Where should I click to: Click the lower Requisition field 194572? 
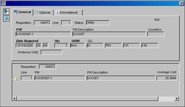click(x=47, y=67)
